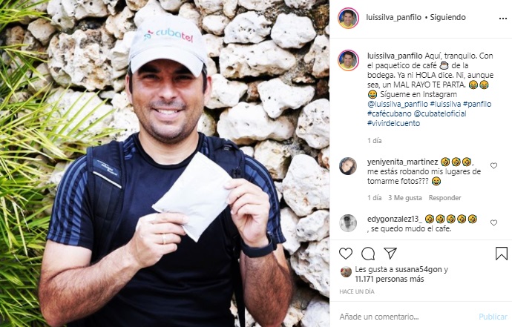Like edygonzalez13_'s comment heart
The height and width of the screenshot is (327, 512).
click(493, 222)
